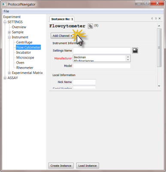The width and height of the screenshot is (166, 172).
Task: Click the panel scrollbar down arrow
Action: click(159, 86)
